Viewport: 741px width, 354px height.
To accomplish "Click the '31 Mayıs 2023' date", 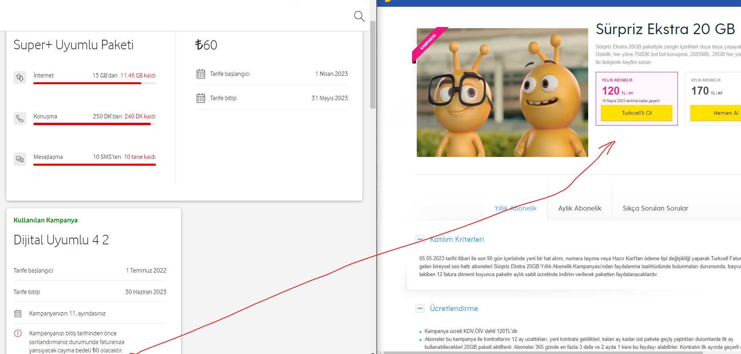I will point(330,98).
